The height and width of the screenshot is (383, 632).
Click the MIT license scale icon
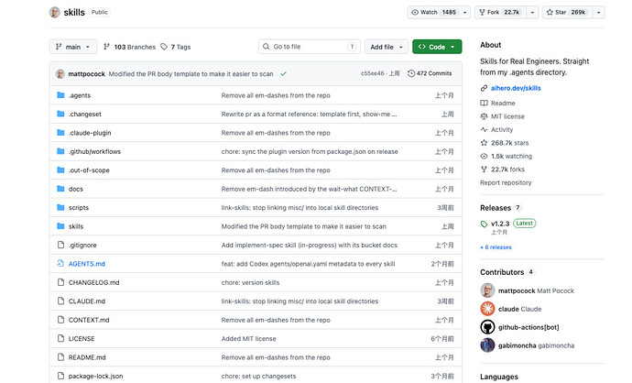click(x=484, y=116)
